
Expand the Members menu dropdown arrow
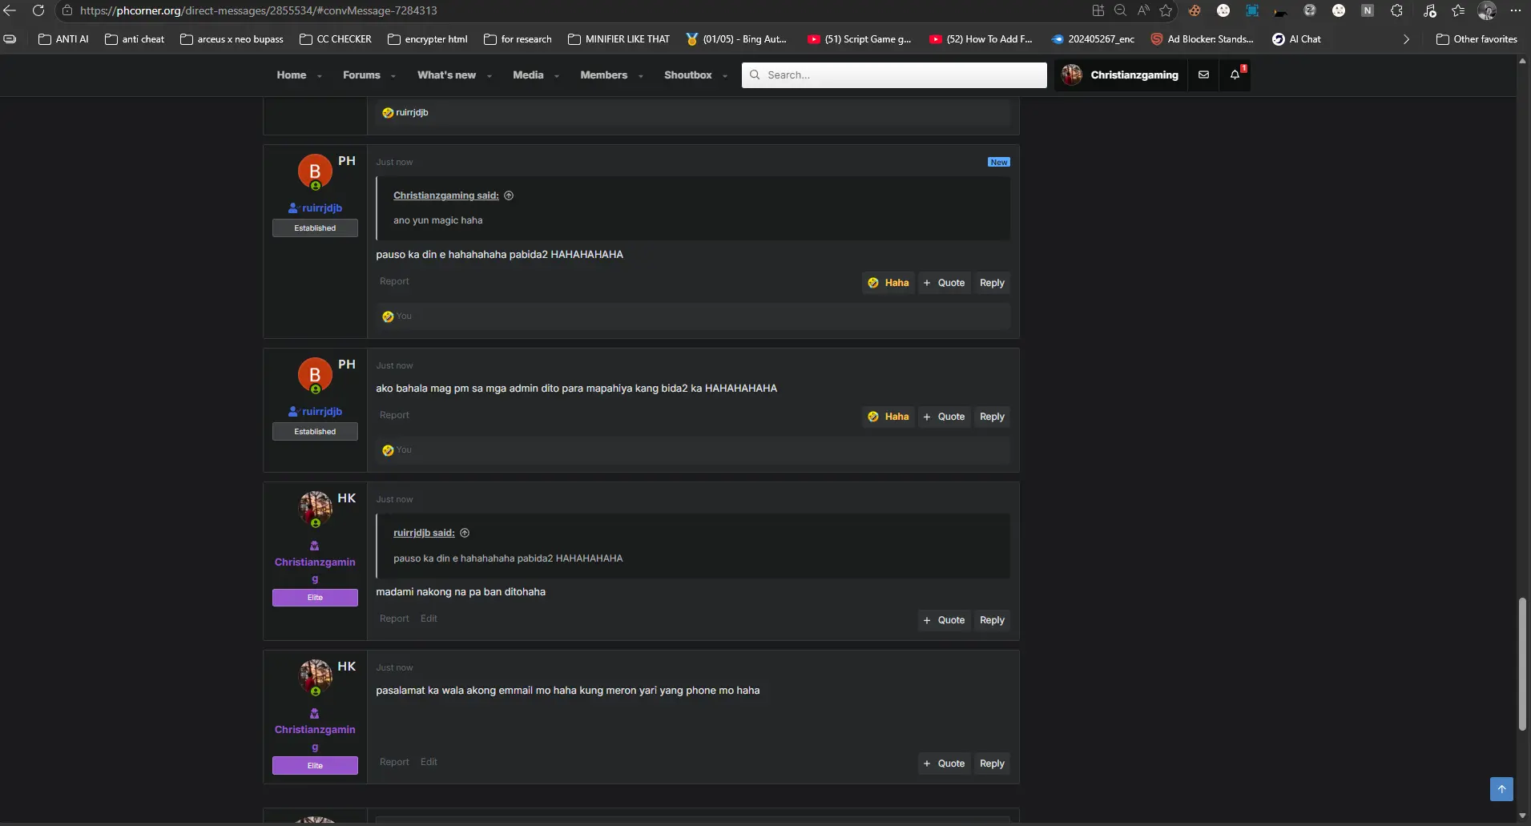(641, 76)
